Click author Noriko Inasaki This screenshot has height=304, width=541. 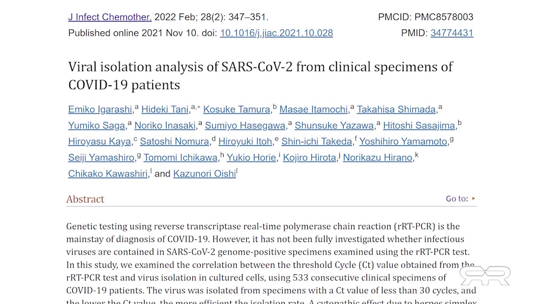(165, 125)
